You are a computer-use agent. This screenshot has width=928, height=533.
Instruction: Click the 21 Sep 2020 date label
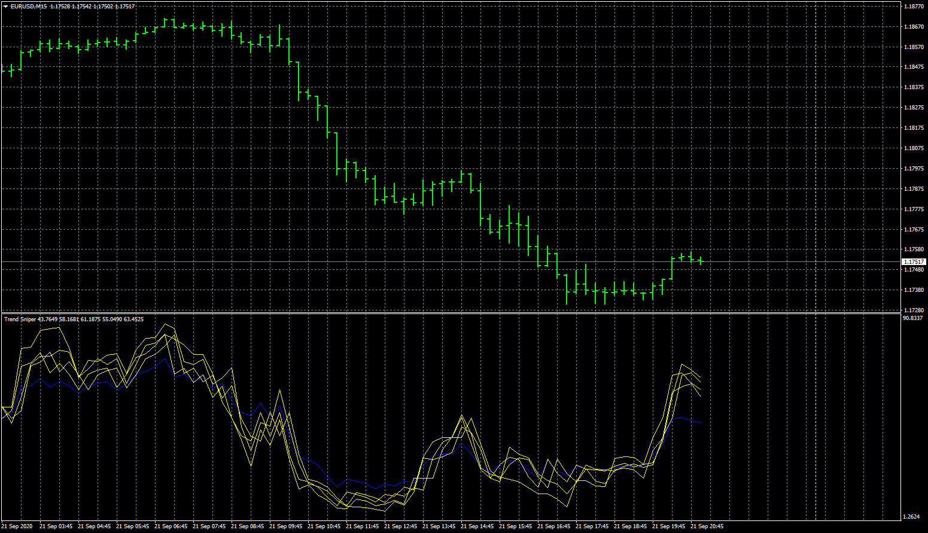17,526
